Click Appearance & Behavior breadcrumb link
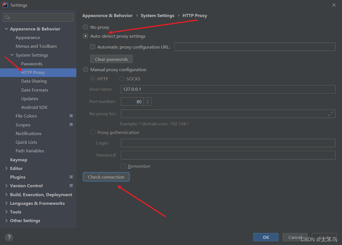 [107, 16]
